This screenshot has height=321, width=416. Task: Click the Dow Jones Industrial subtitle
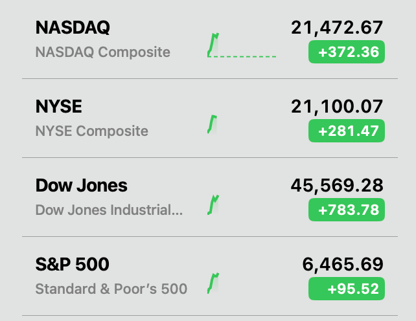pos(109,210)
